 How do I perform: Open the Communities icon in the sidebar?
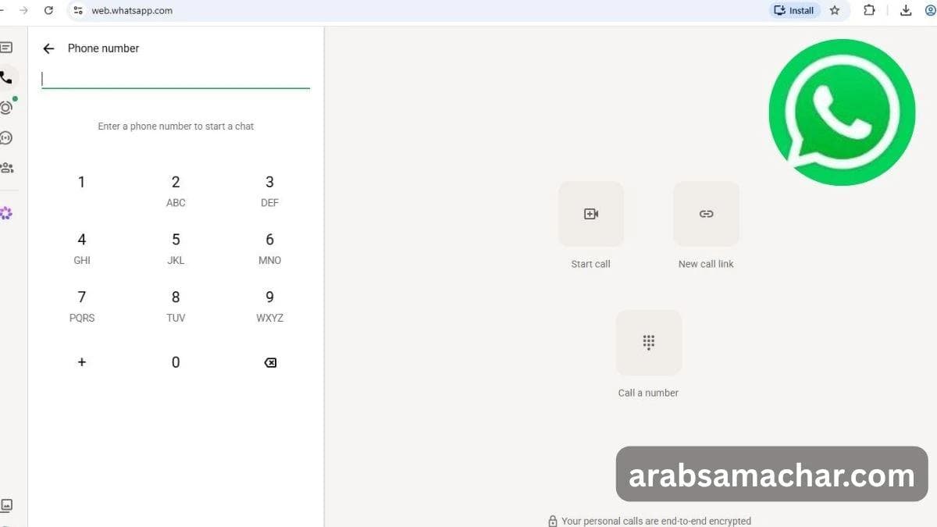click(x=6, y=168)
